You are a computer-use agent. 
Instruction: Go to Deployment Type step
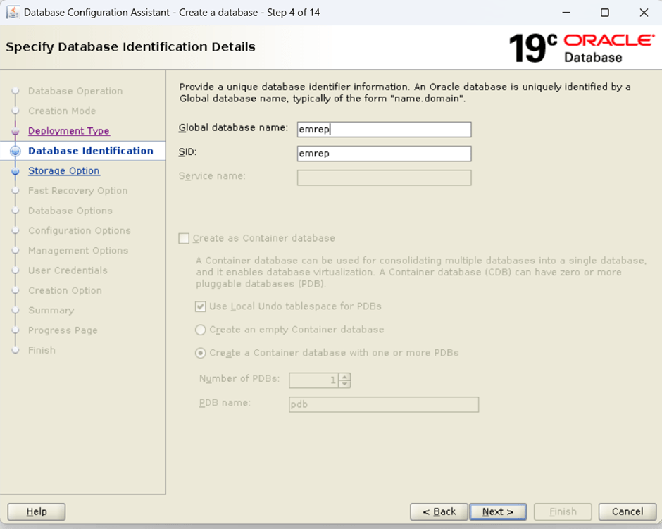tap(69, 131)
